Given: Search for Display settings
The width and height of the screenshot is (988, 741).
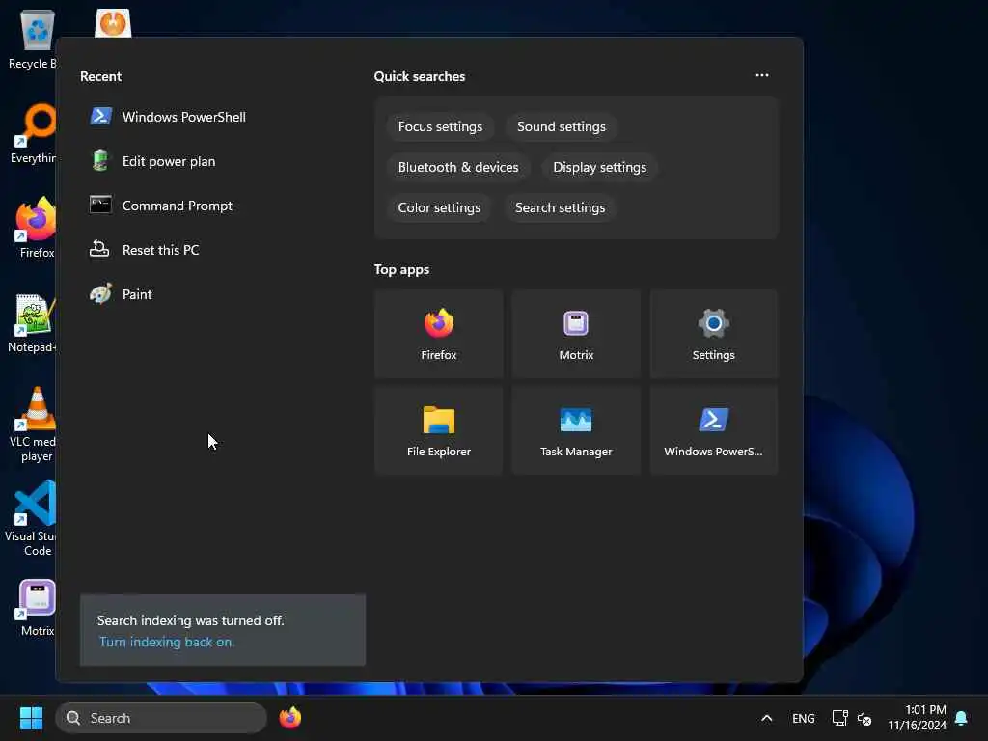Looking at the screenshot, I should click(x=599, y=167).
